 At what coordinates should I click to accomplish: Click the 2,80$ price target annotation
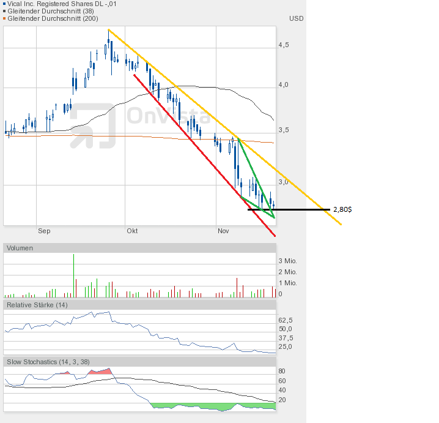[x=342, y=209]
